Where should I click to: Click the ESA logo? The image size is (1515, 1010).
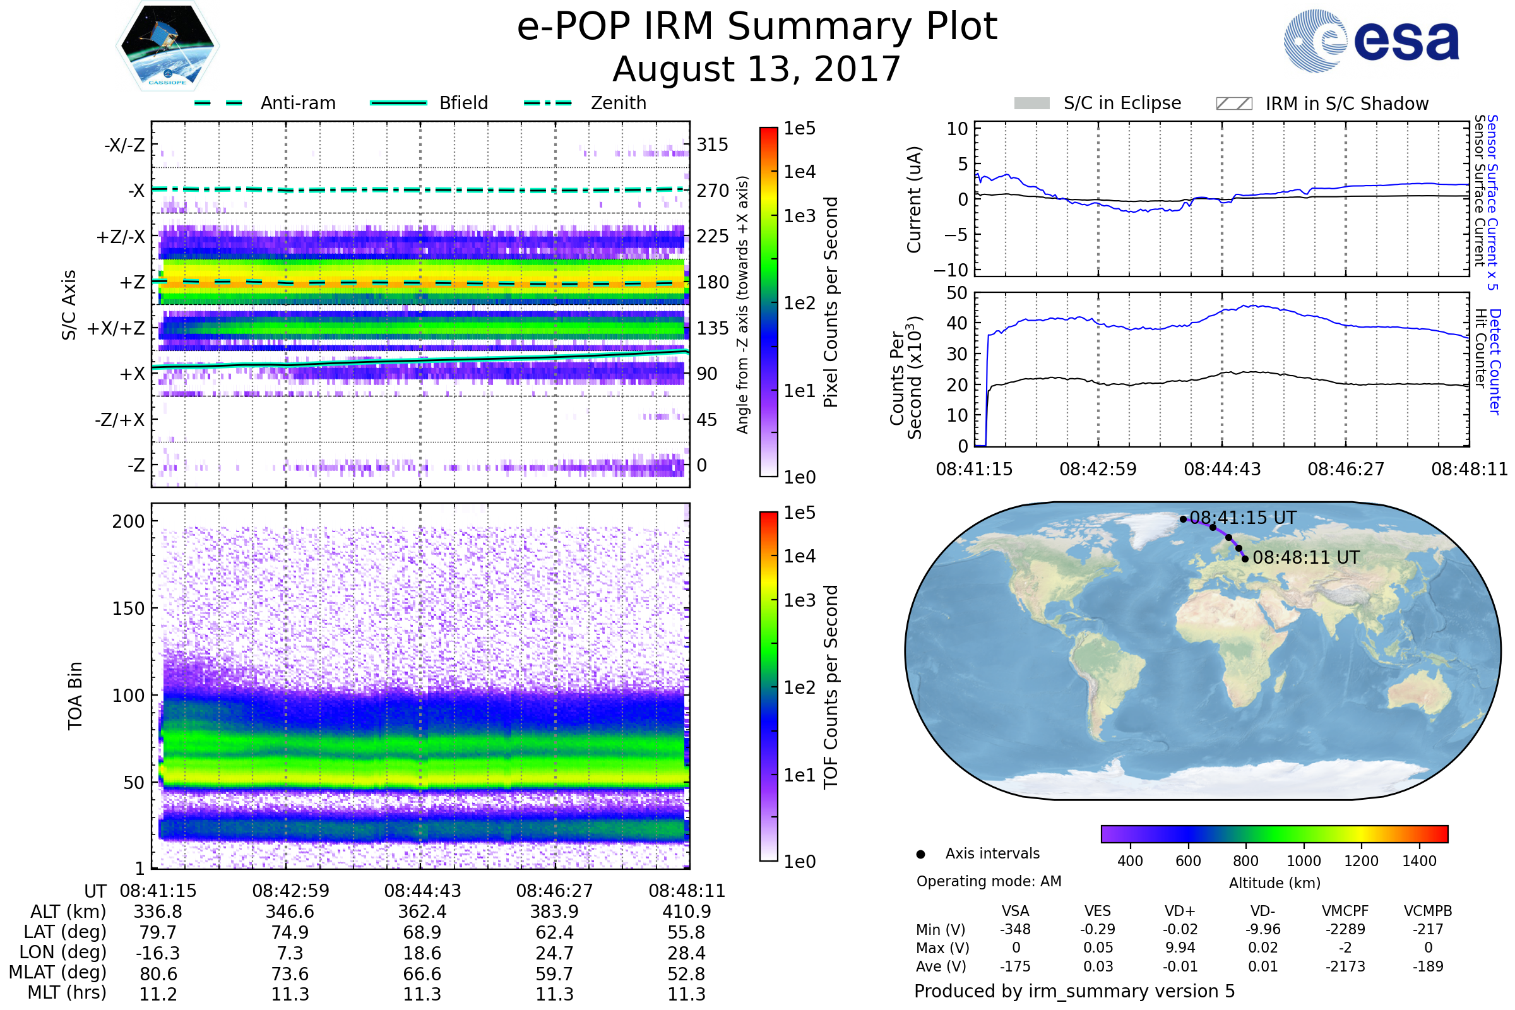tap(1370, 40)
